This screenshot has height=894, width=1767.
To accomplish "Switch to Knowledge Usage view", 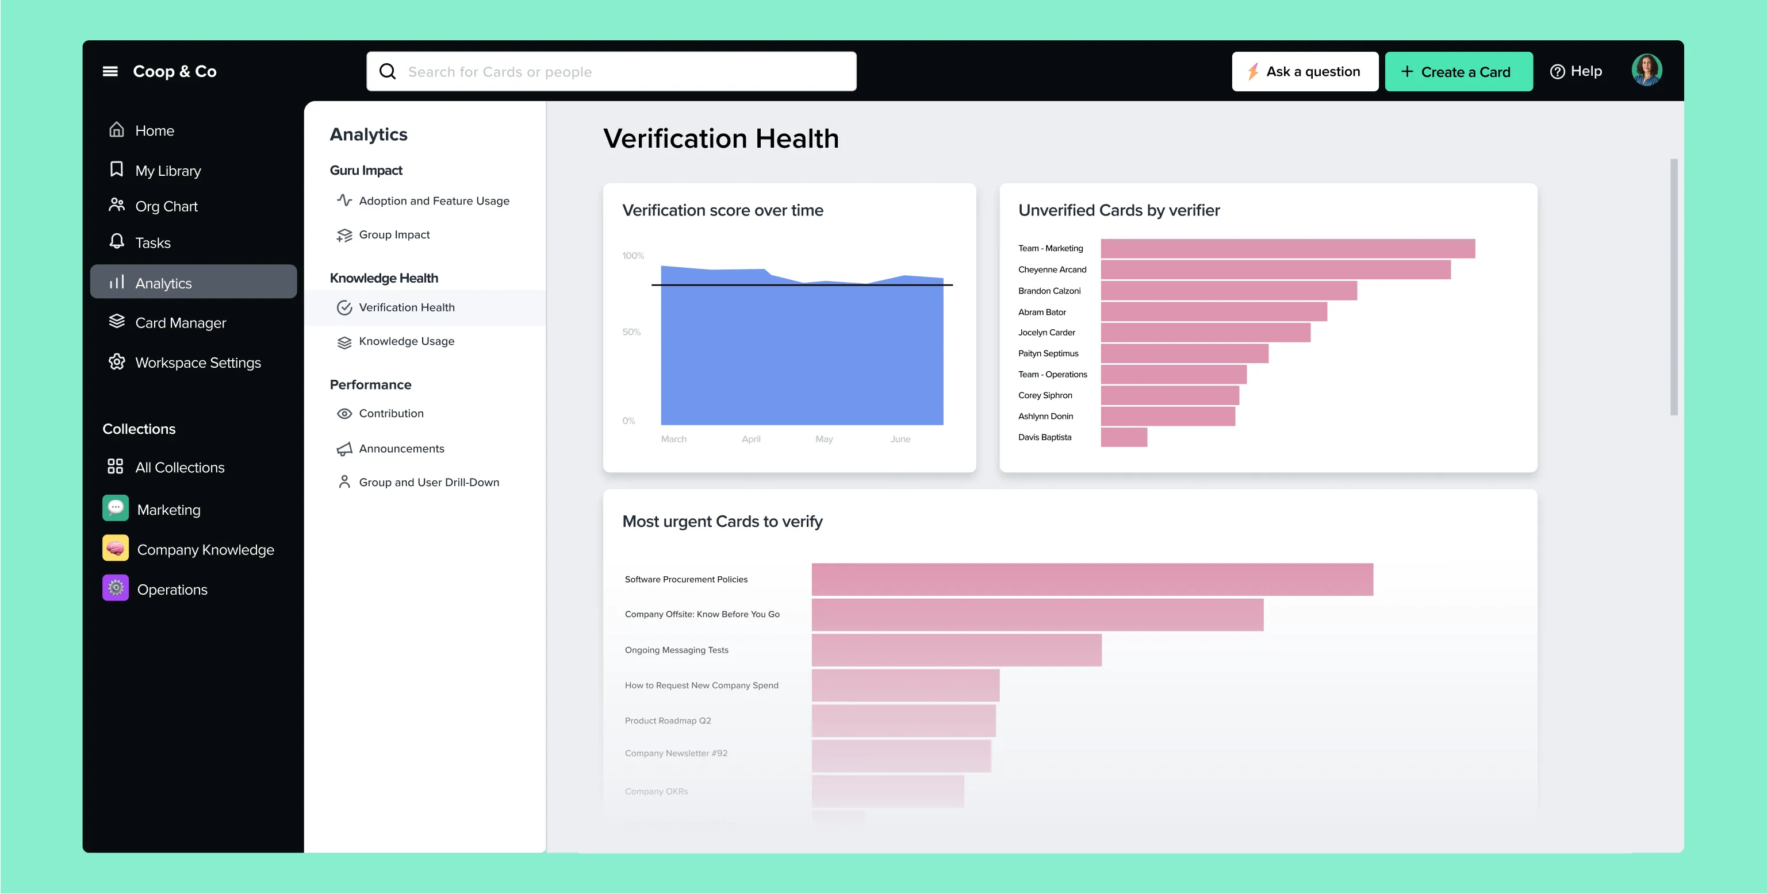I will tap(406, 341).
